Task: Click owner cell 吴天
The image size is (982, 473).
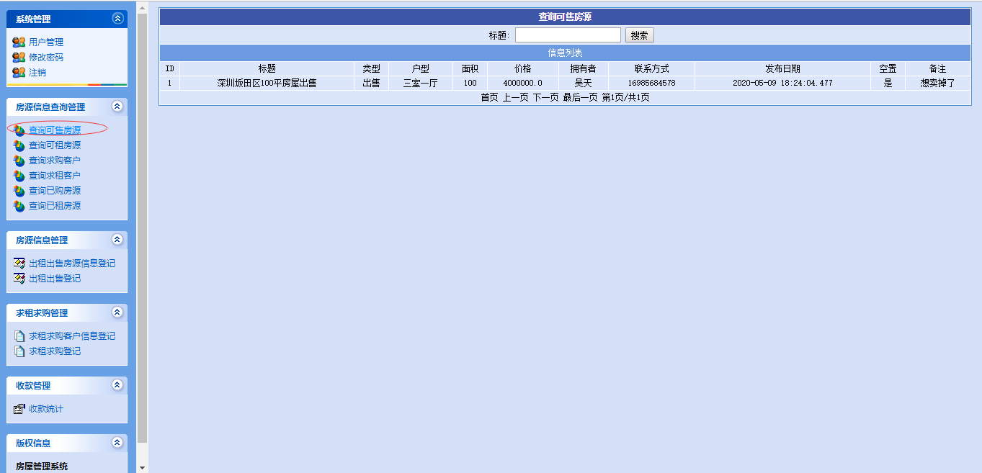Action: pyautogui.click(x=583, y=83)
